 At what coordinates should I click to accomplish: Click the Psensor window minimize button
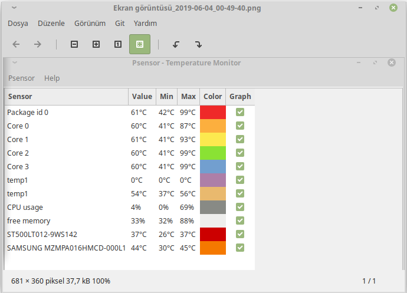[x=359, y=62]
